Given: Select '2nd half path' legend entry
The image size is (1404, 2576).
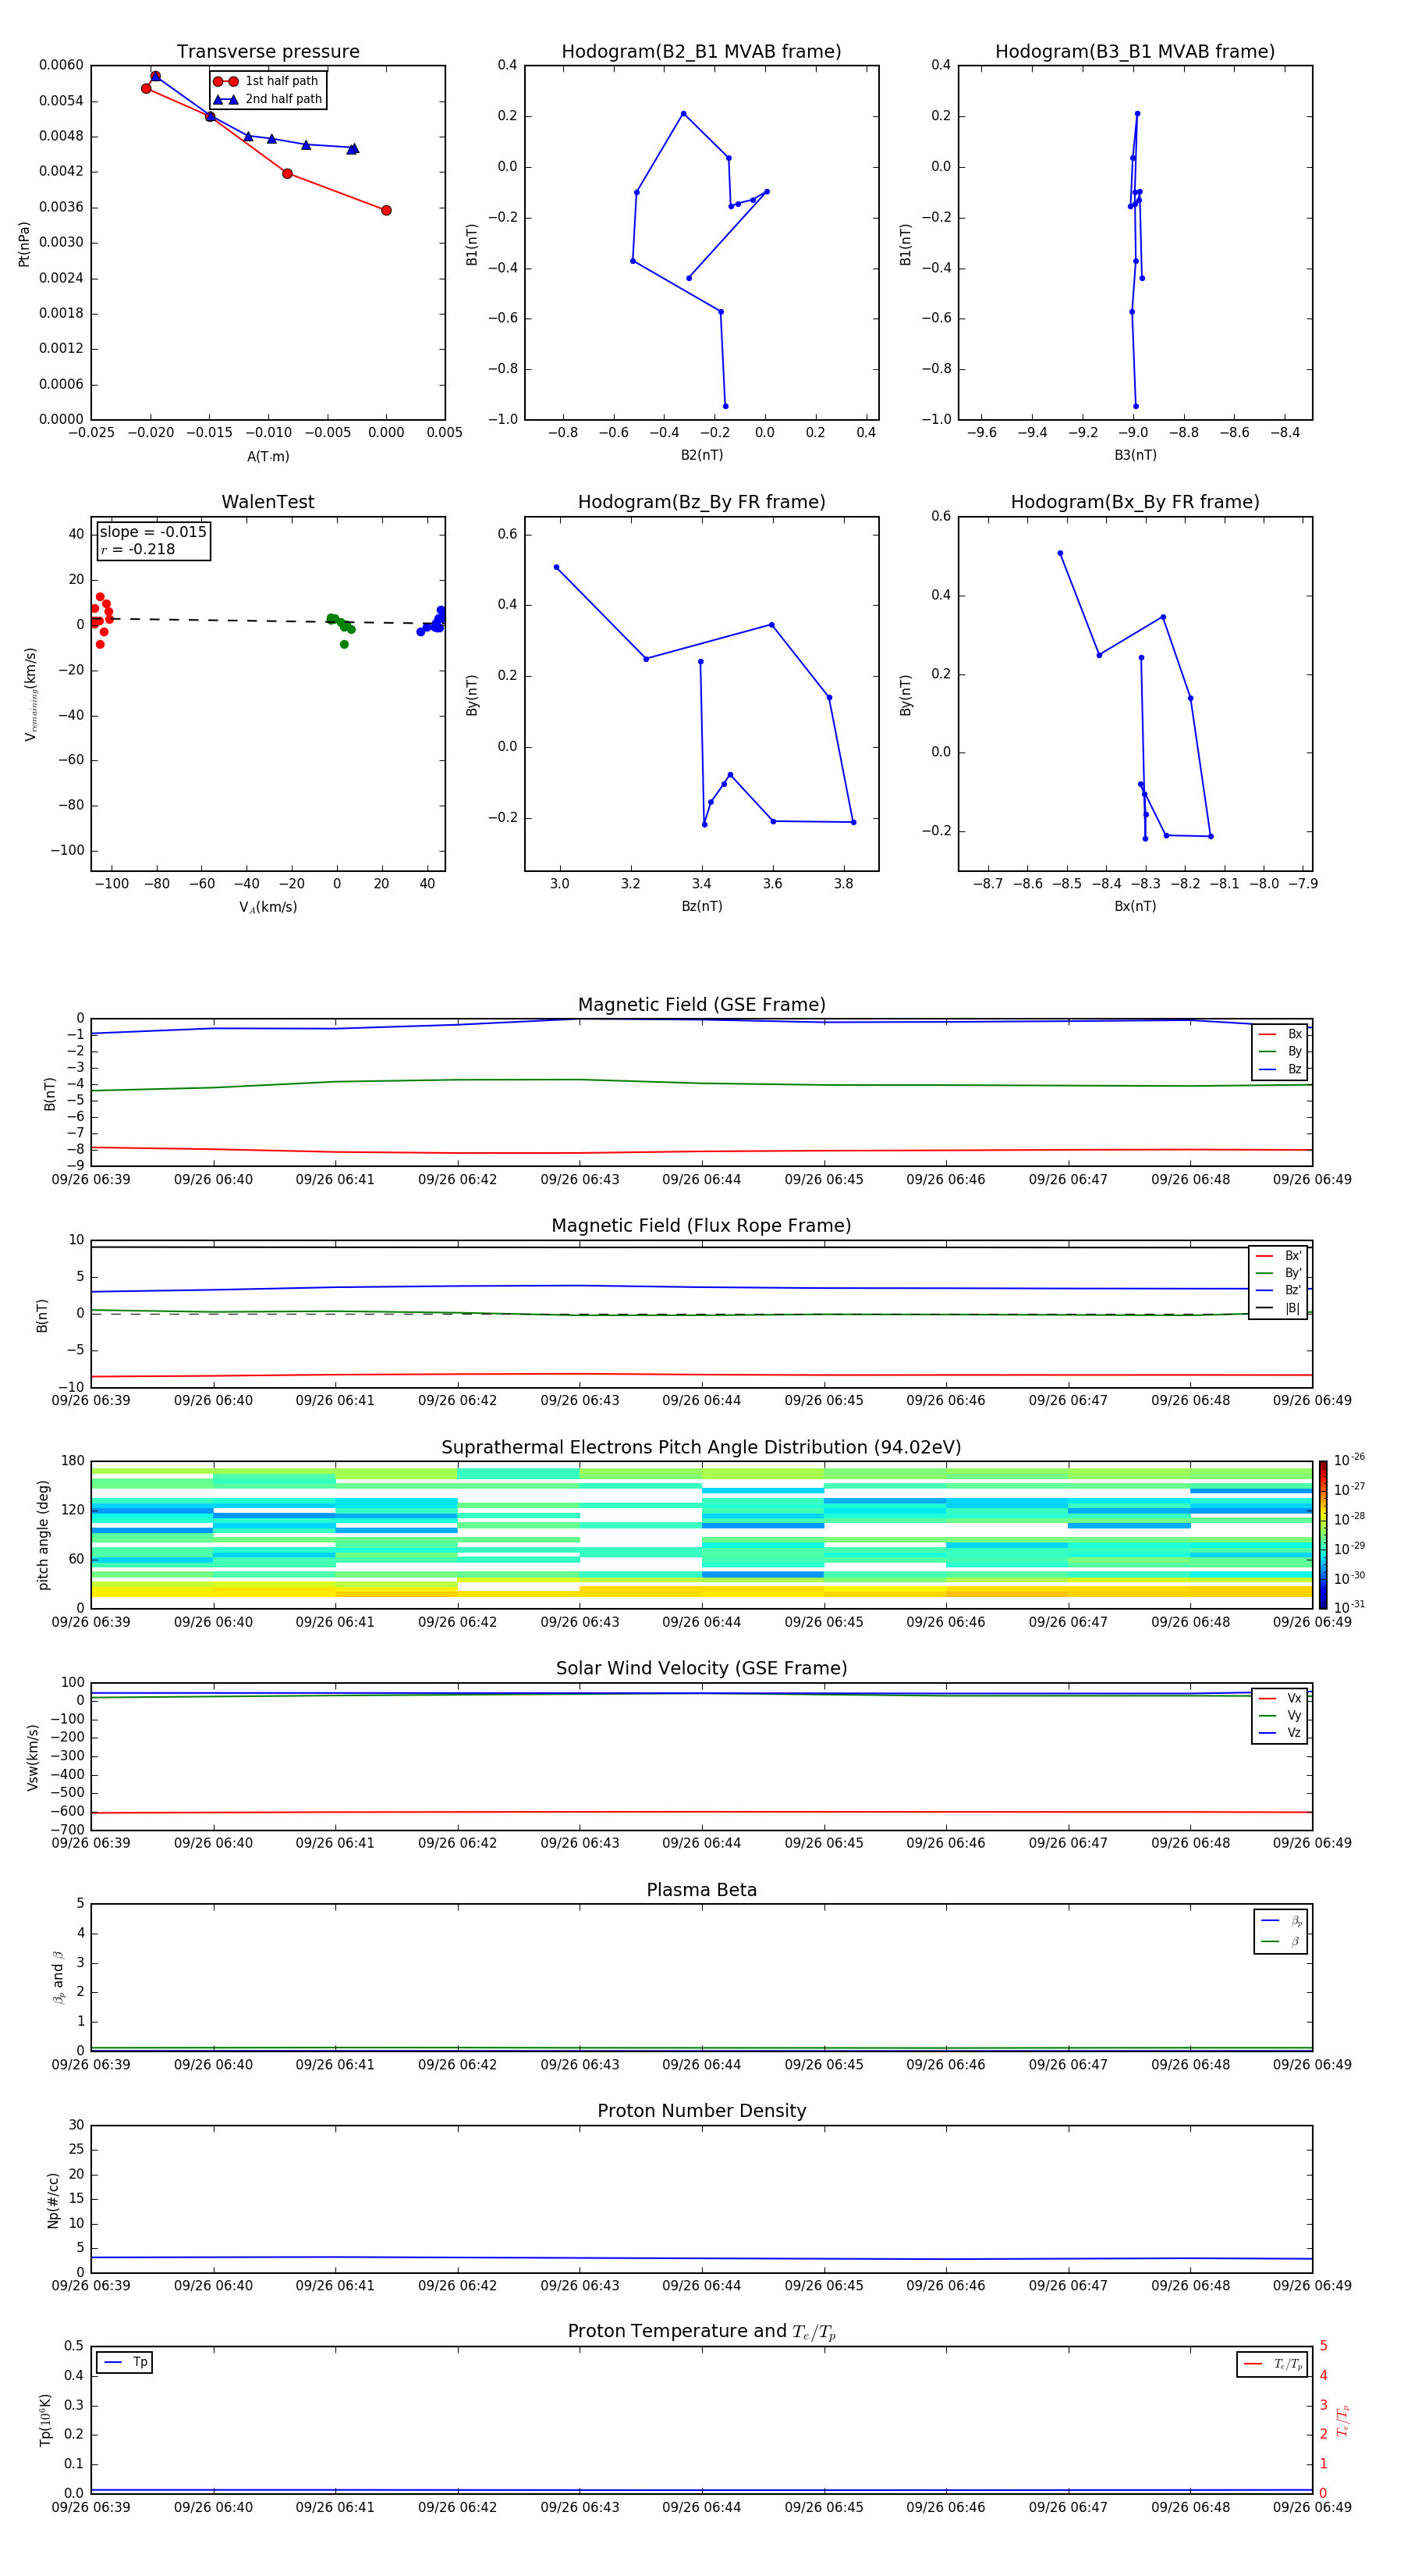Looking at the screenshot, I should pyautogui.click(x=268, y=99).
